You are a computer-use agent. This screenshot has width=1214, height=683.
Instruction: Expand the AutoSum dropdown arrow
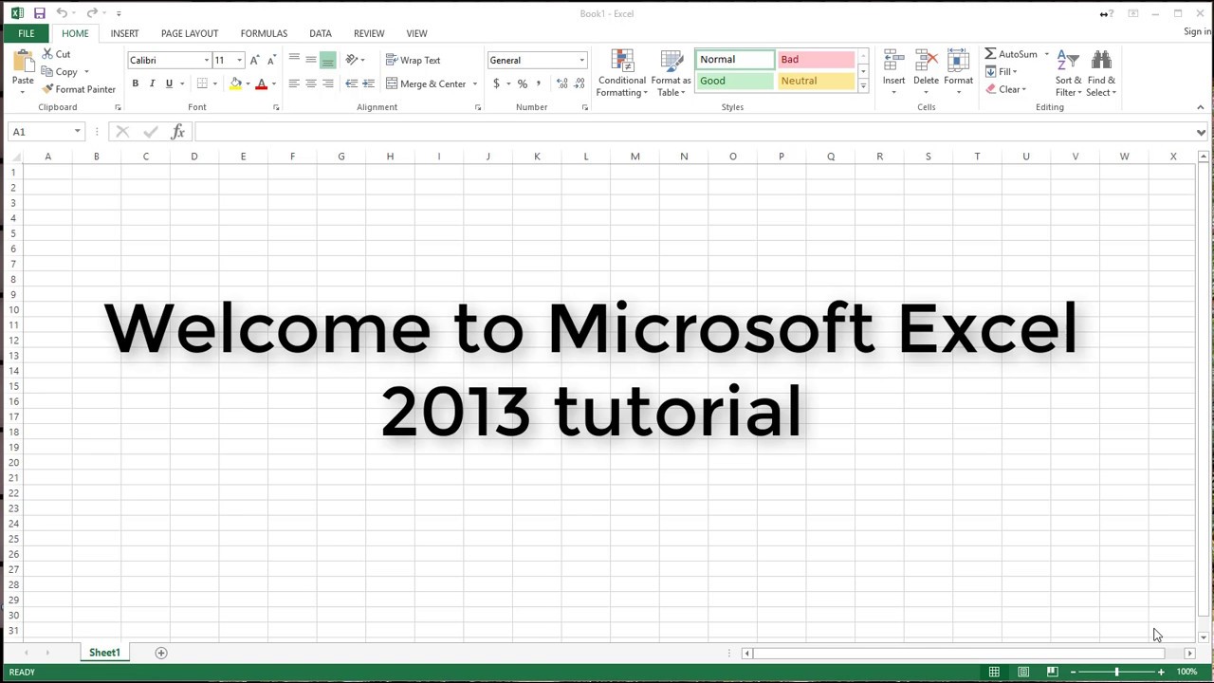(1046, 54)
